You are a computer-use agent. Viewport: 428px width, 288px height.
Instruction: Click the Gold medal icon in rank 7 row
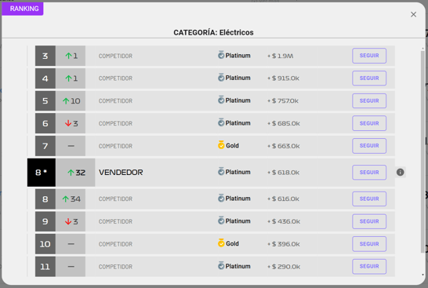221,145
